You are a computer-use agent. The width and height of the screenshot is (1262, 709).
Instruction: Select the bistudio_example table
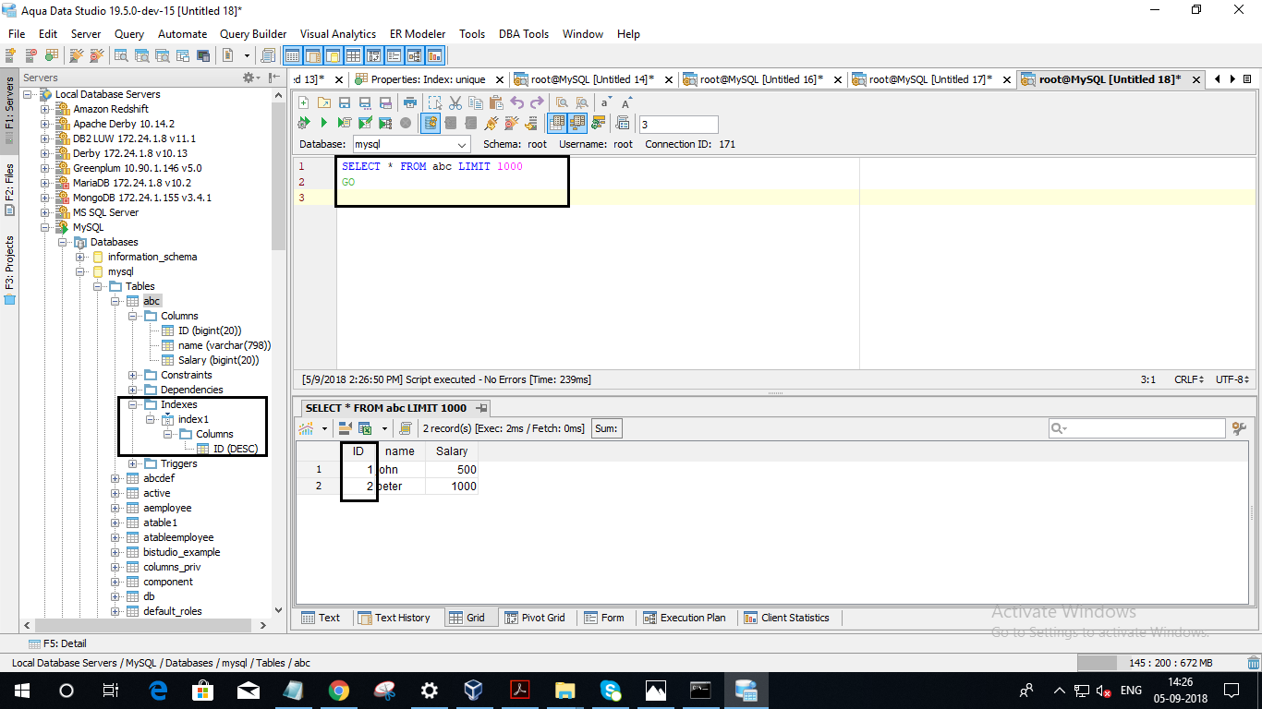[181, 552]
